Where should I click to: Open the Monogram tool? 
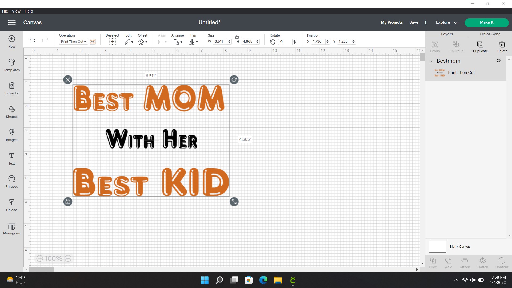(x=12, y=229)
